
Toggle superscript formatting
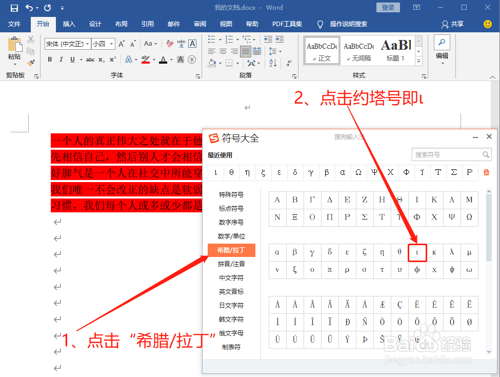pos(112,59)
